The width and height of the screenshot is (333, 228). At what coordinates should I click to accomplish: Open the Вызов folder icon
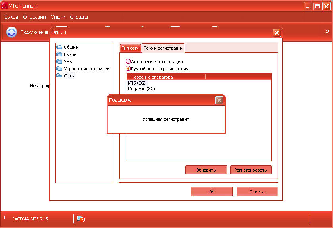click(x=59, y=54)
